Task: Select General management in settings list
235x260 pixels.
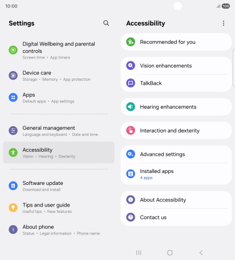Action: (x=59, y=131)
